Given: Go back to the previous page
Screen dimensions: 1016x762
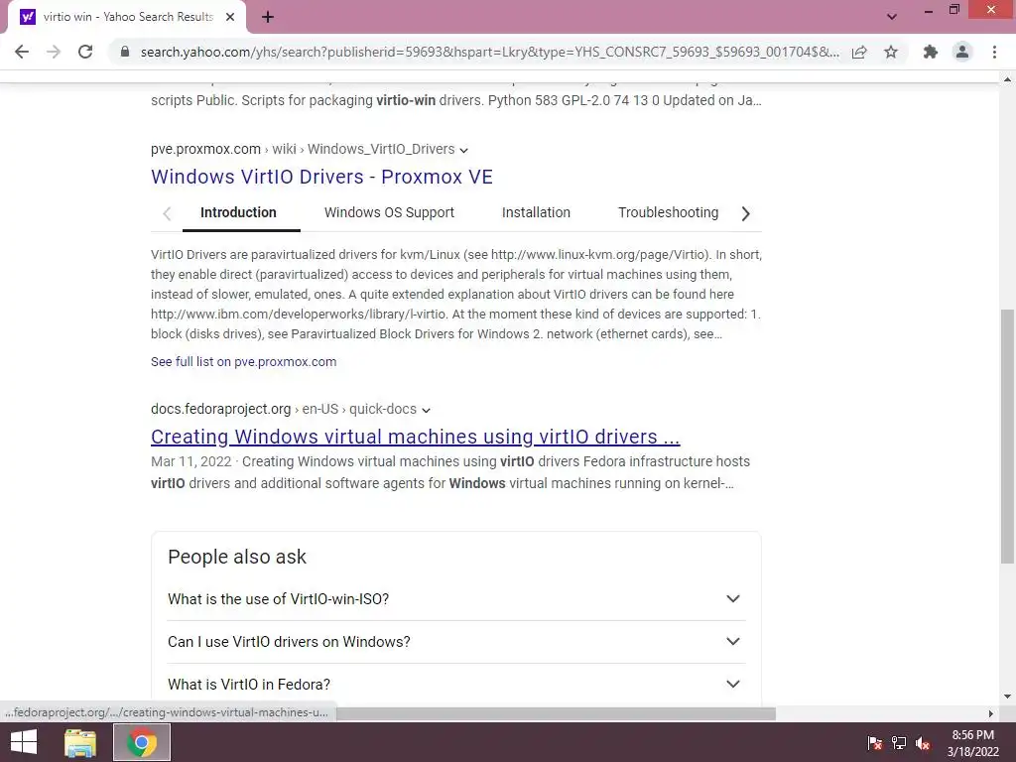Looking at the screenshot, I should click(22, 52).
